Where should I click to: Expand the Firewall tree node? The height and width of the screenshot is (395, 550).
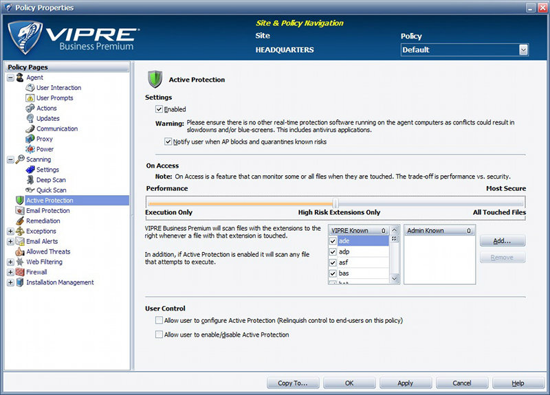tap(10, 272)
